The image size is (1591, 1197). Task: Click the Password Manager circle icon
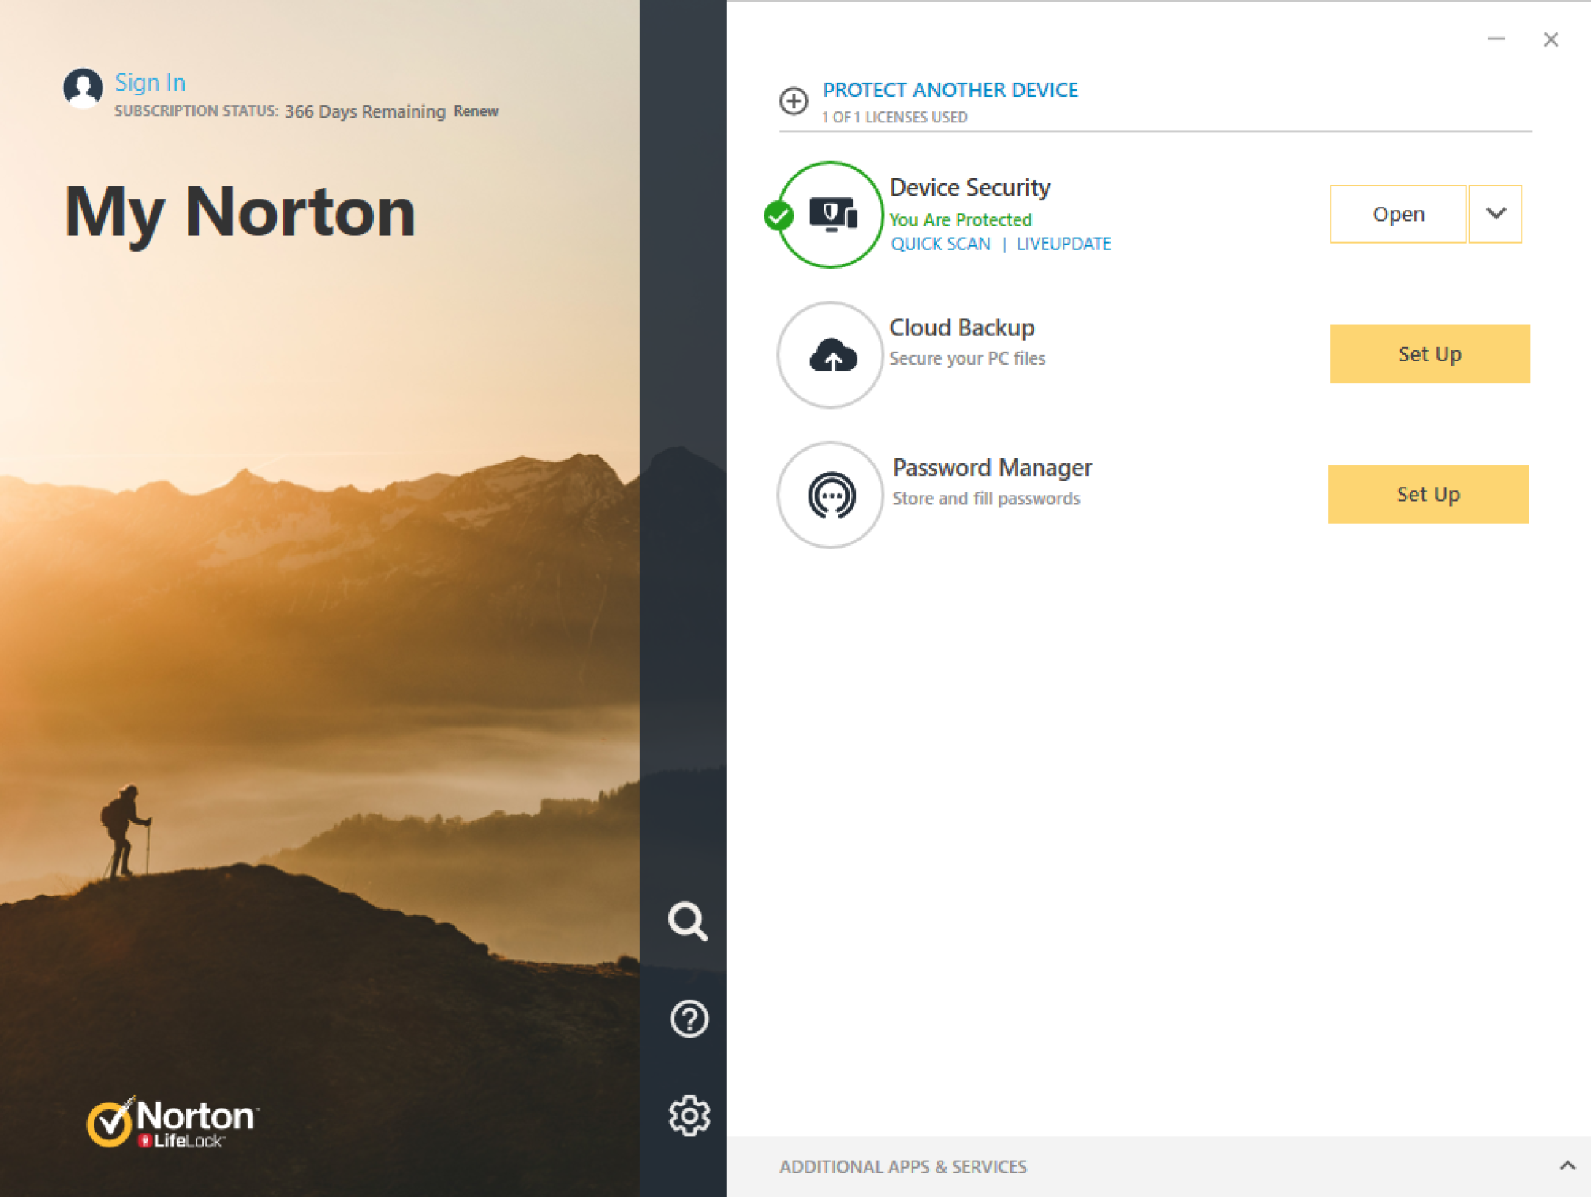[830, 493]
